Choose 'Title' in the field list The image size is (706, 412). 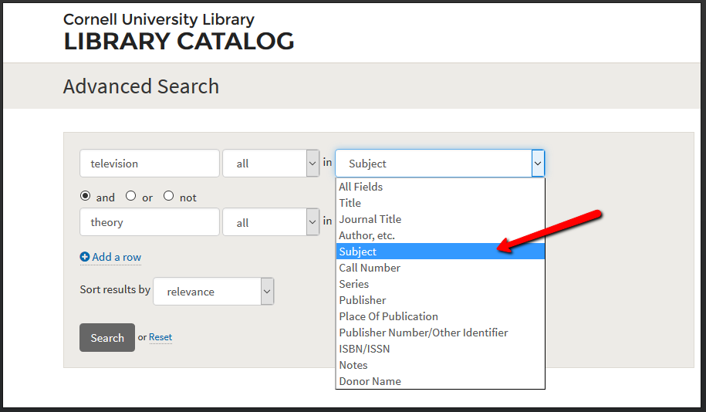441,203
